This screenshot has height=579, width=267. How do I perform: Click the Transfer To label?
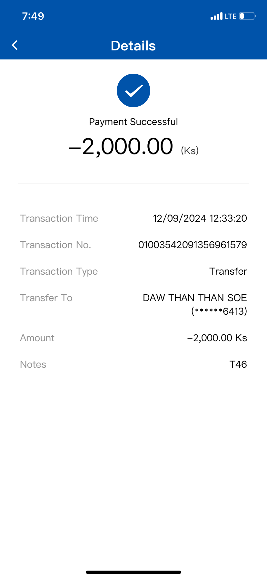(46, 298)
